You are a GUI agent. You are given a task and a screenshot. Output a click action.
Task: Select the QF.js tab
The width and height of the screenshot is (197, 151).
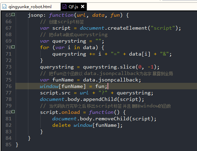tap(73, 7)
